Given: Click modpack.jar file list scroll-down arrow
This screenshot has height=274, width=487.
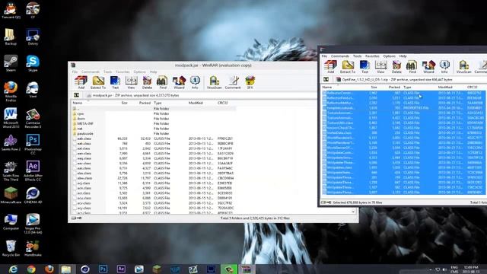Looking at the screenshot, I should (353, 212).
